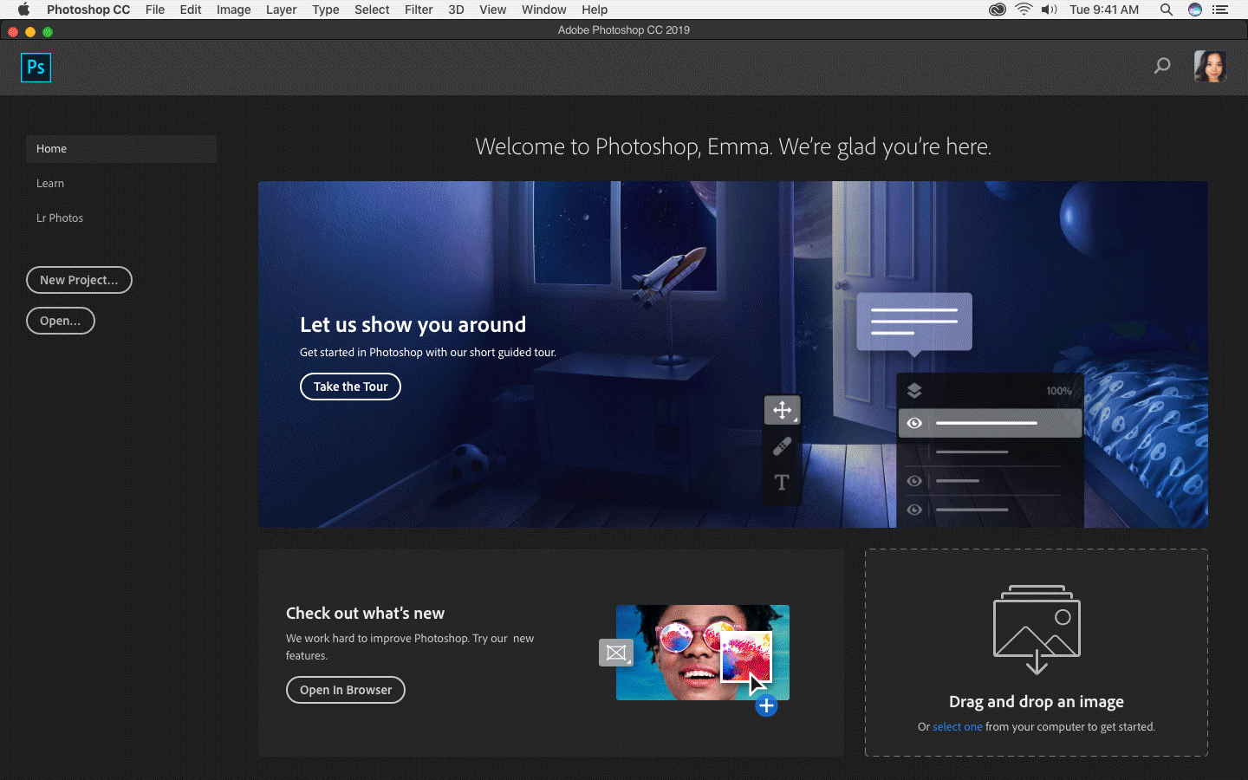This screenshot has height=780, width=1248.
Task: Click the blue plus badge on illustration
Action: [766, 705]
